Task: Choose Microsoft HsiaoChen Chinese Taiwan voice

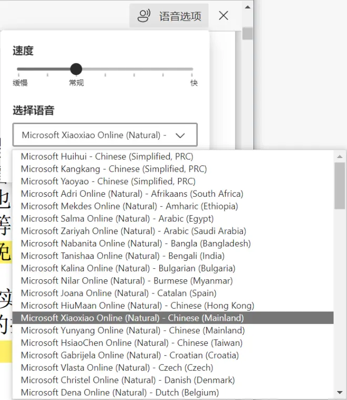Action: [x=173, y=343]
